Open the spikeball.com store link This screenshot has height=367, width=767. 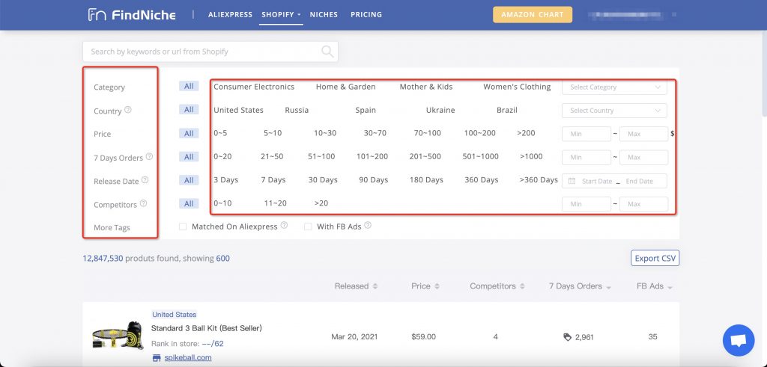coord(188,358)
